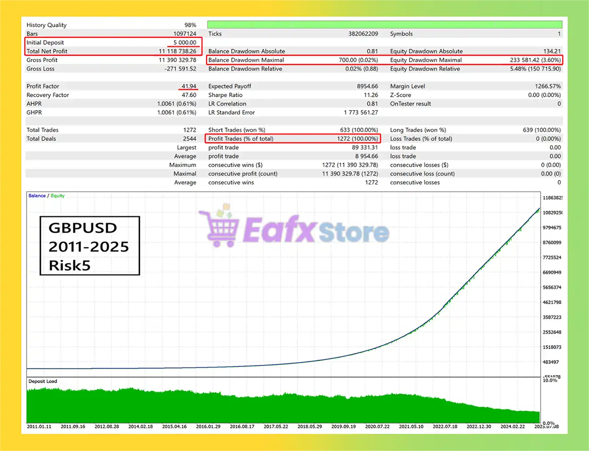The height and width of the screenshot is (451, 589).
Task: Click the GBPUSD 2011-2025 Risk5 label box
Action: click(89, 246)
